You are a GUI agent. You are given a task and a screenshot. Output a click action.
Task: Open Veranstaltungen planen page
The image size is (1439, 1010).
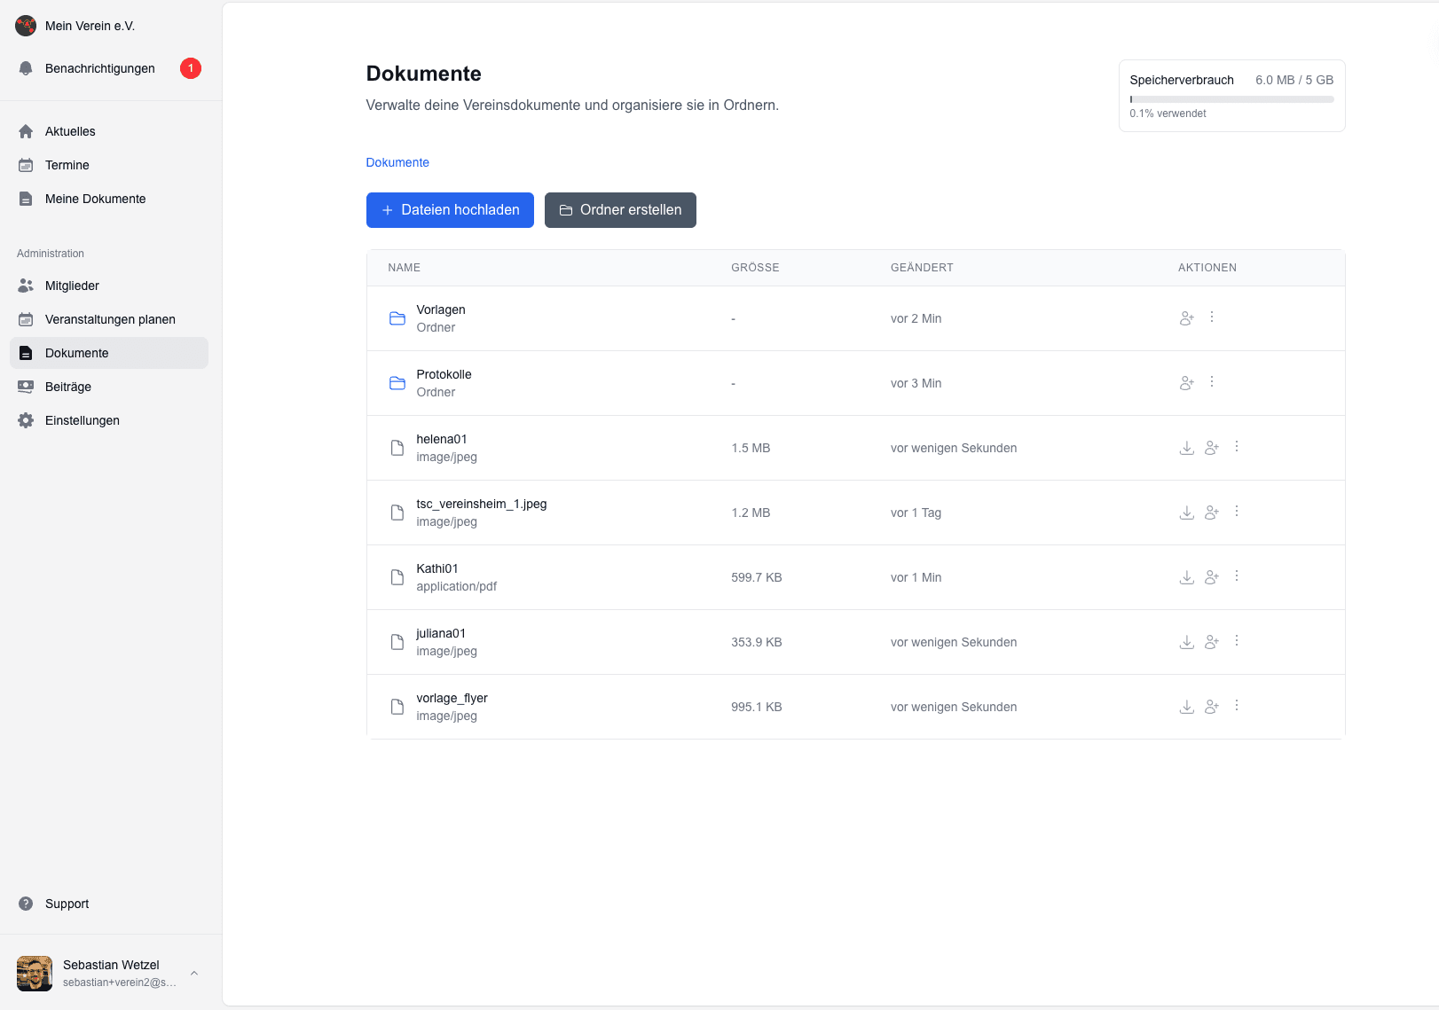109,319
